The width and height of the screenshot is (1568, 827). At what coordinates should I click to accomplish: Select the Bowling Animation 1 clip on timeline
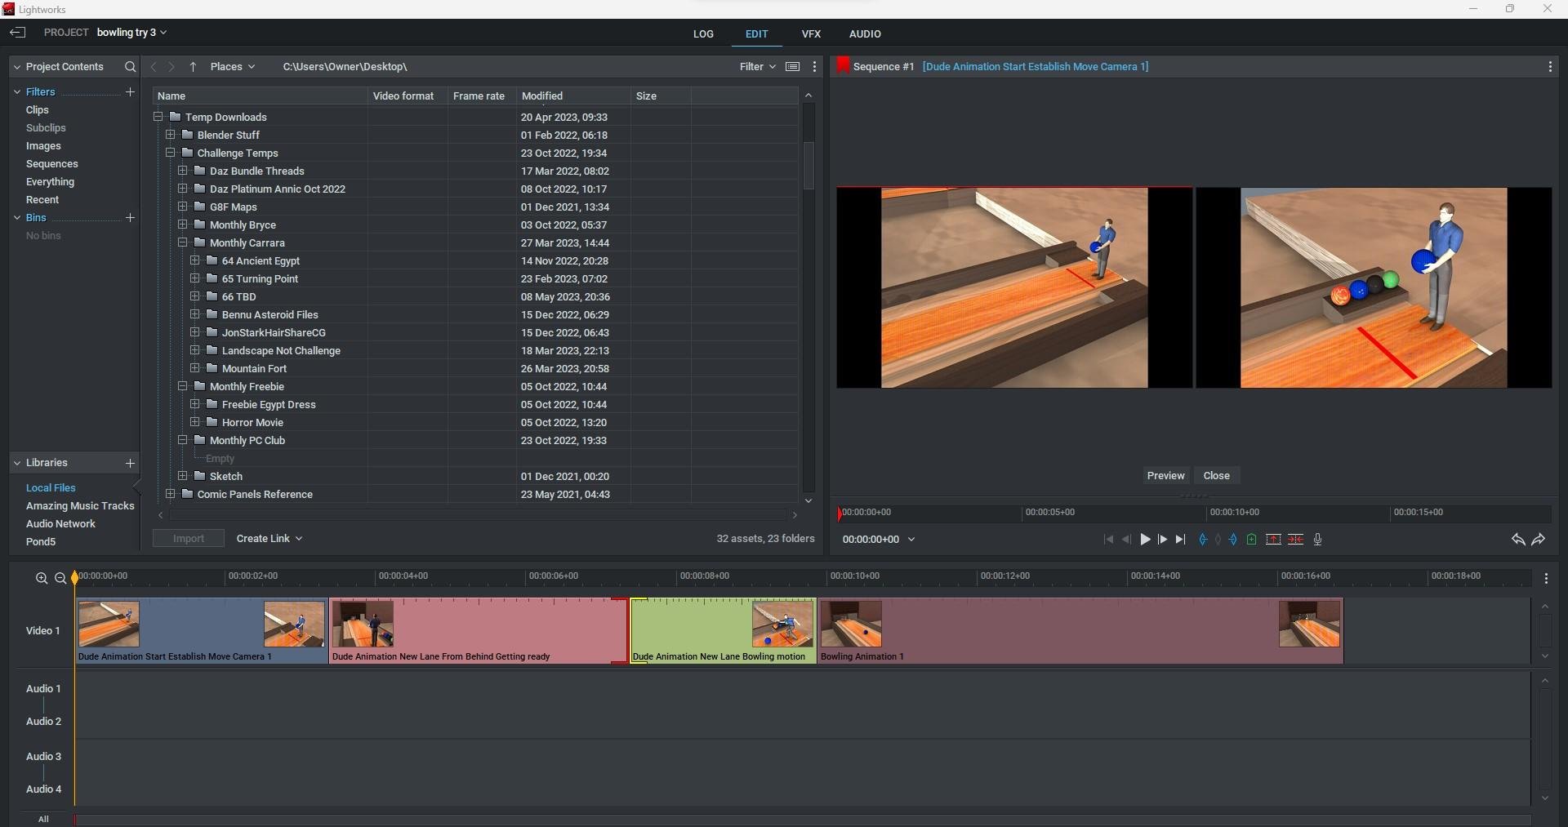[1078, 630]
